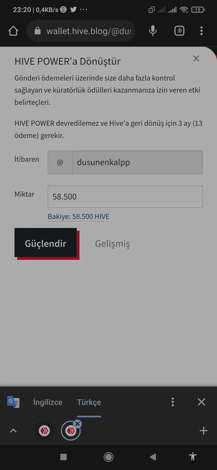The width and height of the screenshot is (217, 470).
Task: Dismiss the translate bar
Action: pos(201,402)
